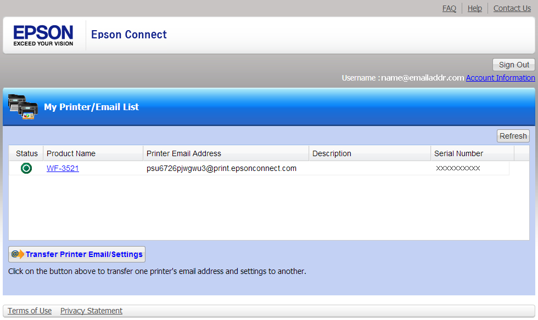Click the Transfer Printer Email/Settings button
The image size is (538, 320).
(77, 254)
